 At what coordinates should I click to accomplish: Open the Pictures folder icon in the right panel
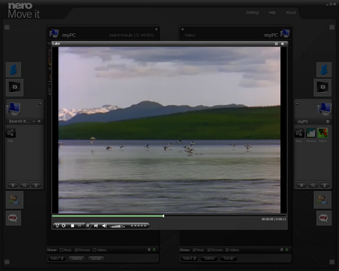point(311,133)
